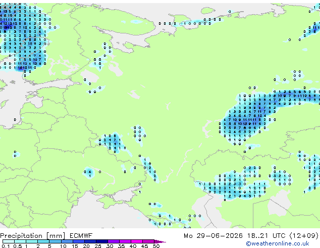Select the 30–35 mm purple legend segment
The height and width of the screenshot is (248, 320).
click(114, 241)
